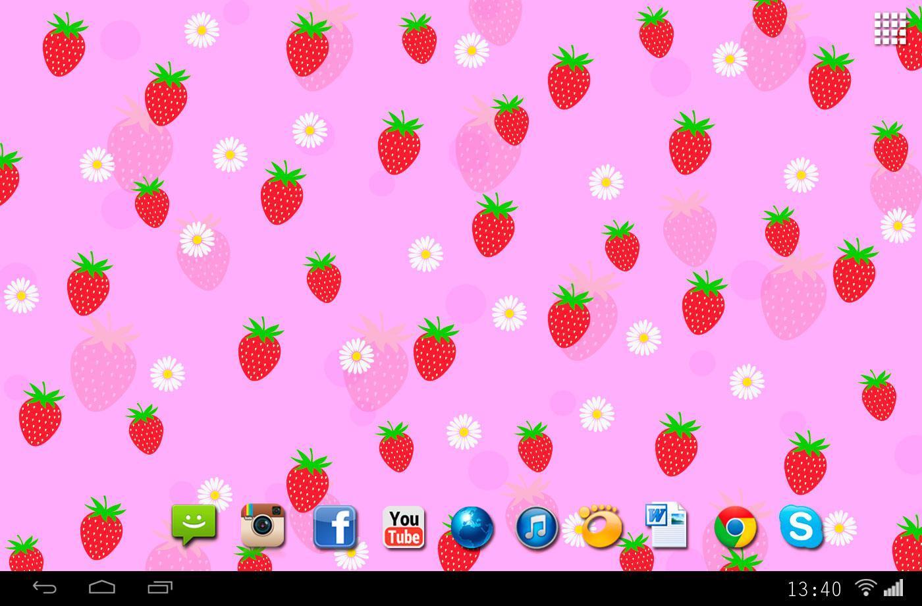Open the blue globe browser
The width and height of the screenshot is (922, 606).
click(x=472, y=528)
